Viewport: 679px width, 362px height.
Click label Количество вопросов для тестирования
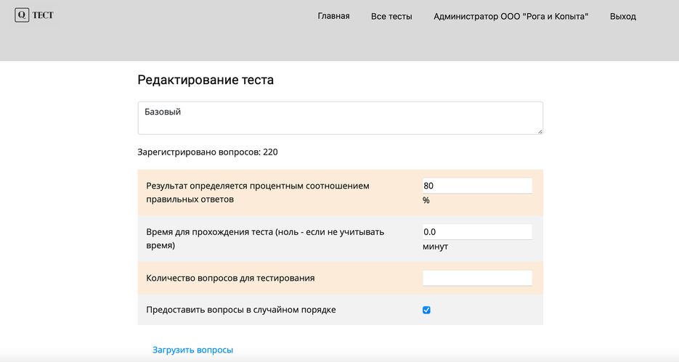(229, 278)
